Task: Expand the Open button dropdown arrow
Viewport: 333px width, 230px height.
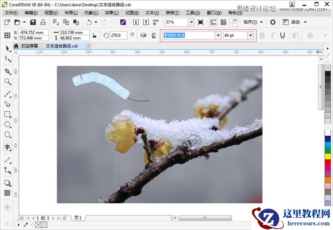Action: [24, 22]
